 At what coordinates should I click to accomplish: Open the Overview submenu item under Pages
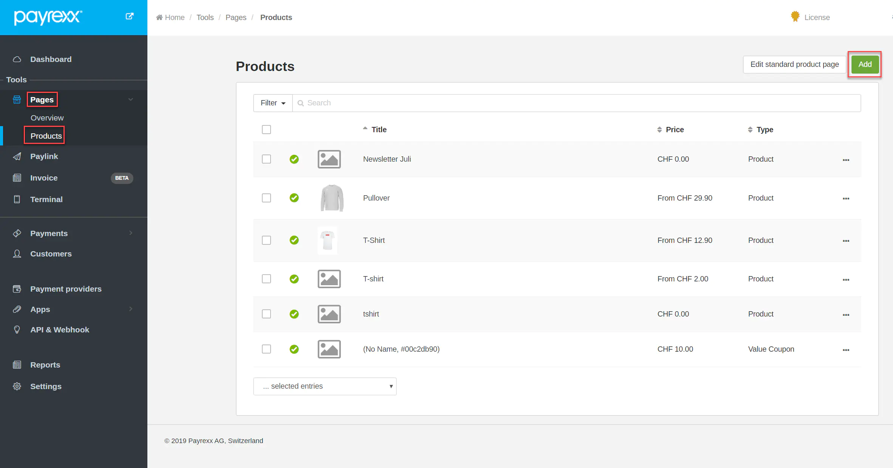[x=47, y=118]
